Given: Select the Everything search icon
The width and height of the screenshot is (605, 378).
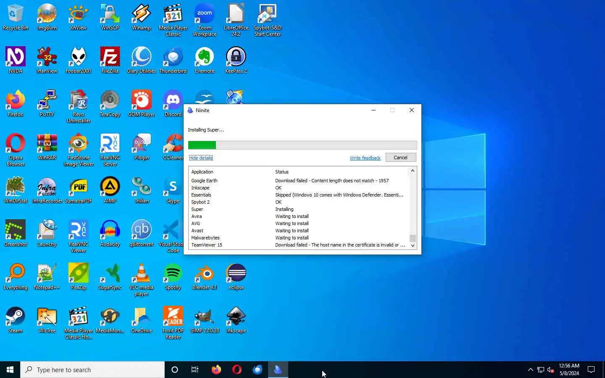Looking at the screenshot, I should point(16,277).
